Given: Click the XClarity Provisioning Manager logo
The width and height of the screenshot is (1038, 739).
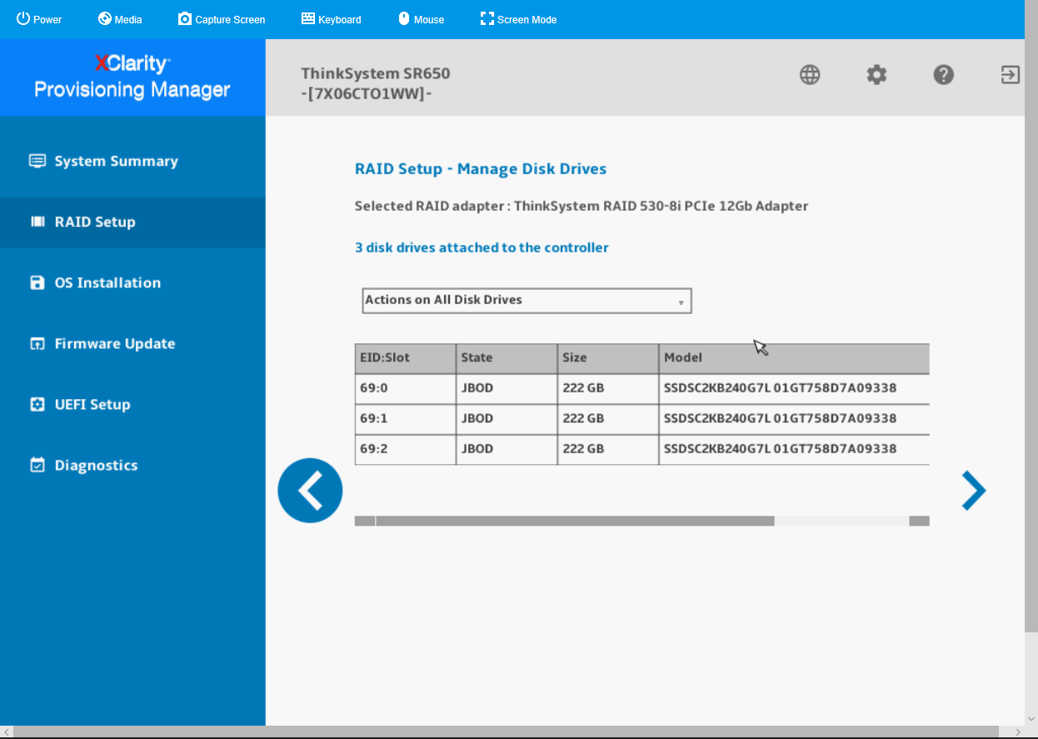Looking at the screenshot, I should click(x=132, y=77).
